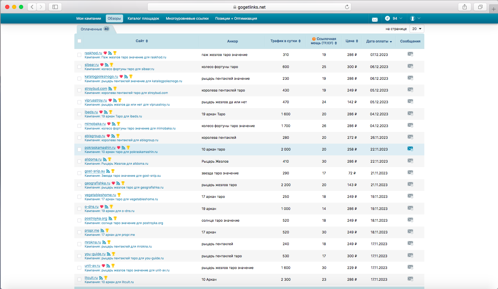Open the unit-av.ru site link

pos(92,266)
